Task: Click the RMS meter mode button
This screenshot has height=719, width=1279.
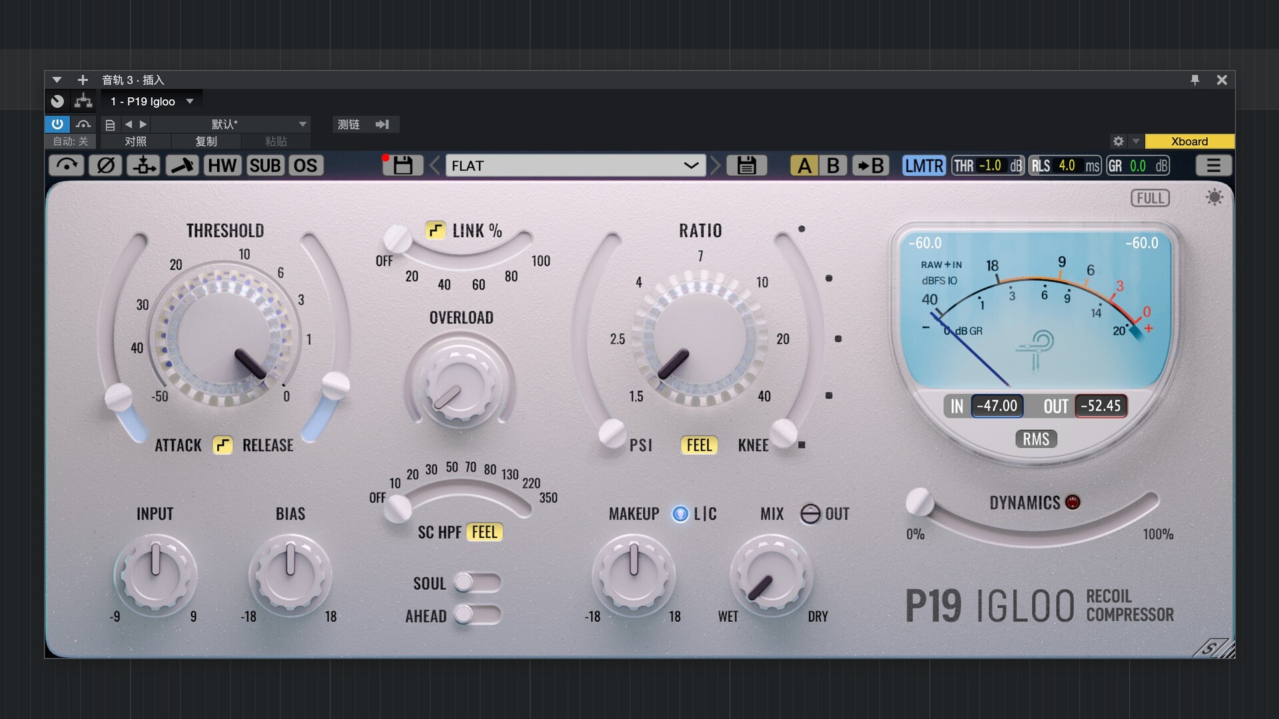Action: click(1036, 439)
